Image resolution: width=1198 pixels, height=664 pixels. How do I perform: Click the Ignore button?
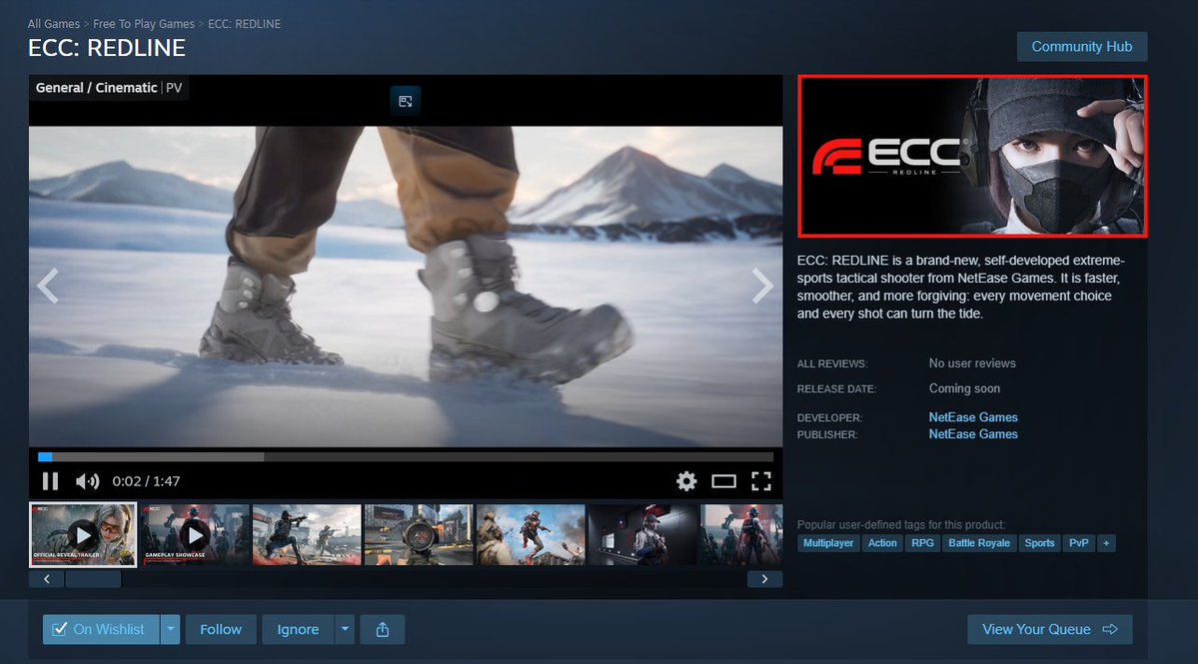tap(298, 630)
